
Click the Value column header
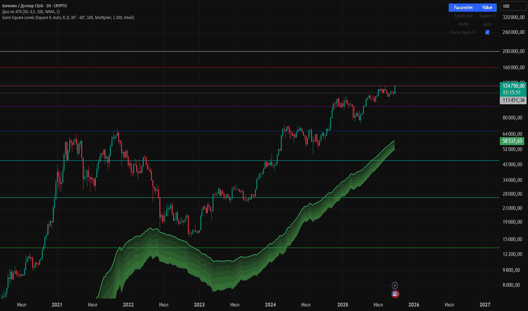(487, 7)
